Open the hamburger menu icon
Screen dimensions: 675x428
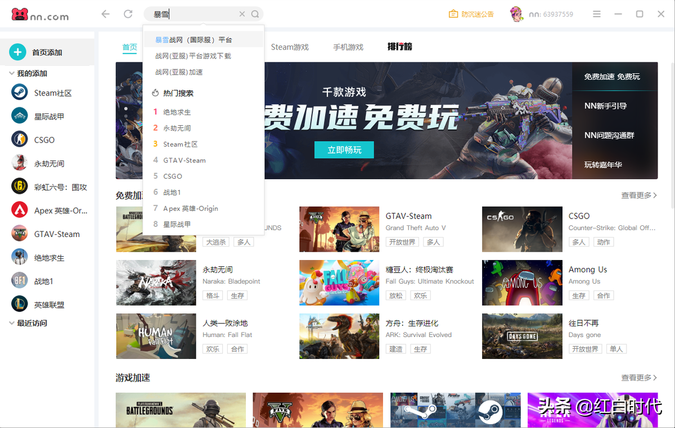click(x=597, y=14)
